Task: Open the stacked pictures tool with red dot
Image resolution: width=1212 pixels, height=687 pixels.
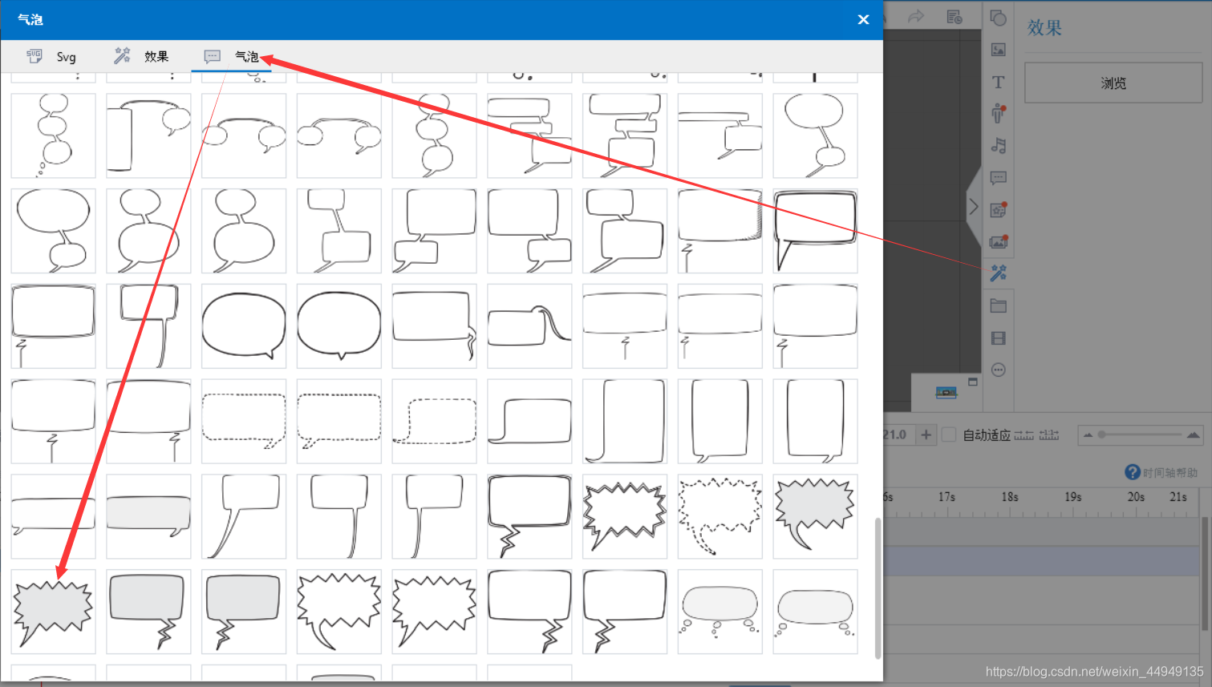Action: pyautogui.click(x=998, y=241)
